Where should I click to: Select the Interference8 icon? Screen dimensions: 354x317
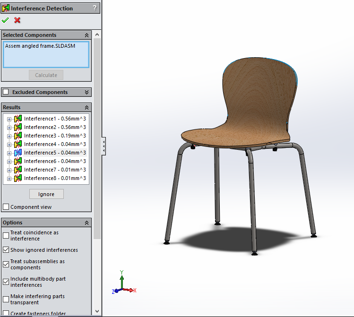click(18, 178)
